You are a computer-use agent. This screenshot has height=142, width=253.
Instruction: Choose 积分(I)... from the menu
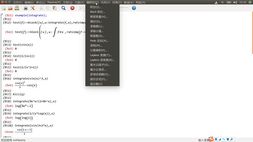[102, 7]
